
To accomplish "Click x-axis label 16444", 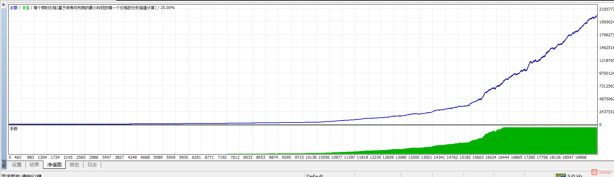I will tap(504, 157).
